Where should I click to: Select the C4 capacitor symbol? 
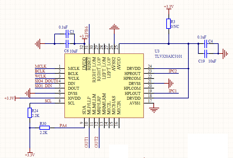tap(206, 44)
